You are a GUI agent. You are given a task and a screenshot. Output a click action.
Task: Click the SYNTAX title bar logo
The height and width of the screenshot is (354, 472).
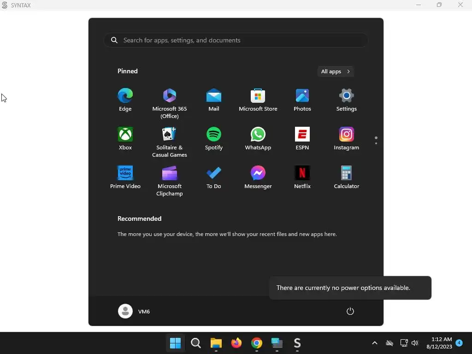5,5
